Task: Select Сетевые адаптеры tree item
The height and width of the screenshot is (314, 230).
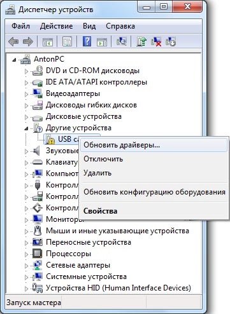Action: click(x=78, y=265)
